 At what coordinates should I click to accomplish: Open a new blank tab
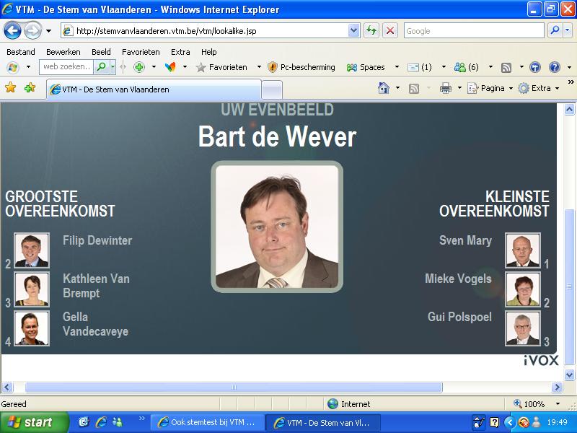[x=272, y=90]
